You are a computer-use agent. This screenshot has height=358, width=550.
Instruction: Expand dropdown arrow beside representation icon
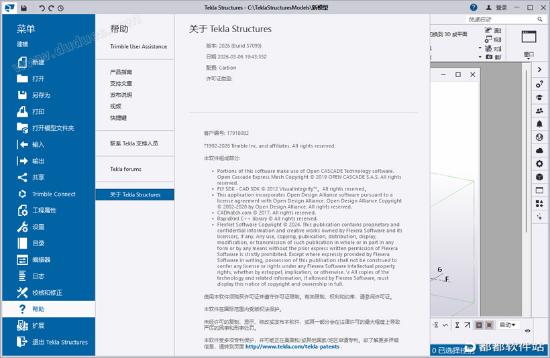[480, 48]
